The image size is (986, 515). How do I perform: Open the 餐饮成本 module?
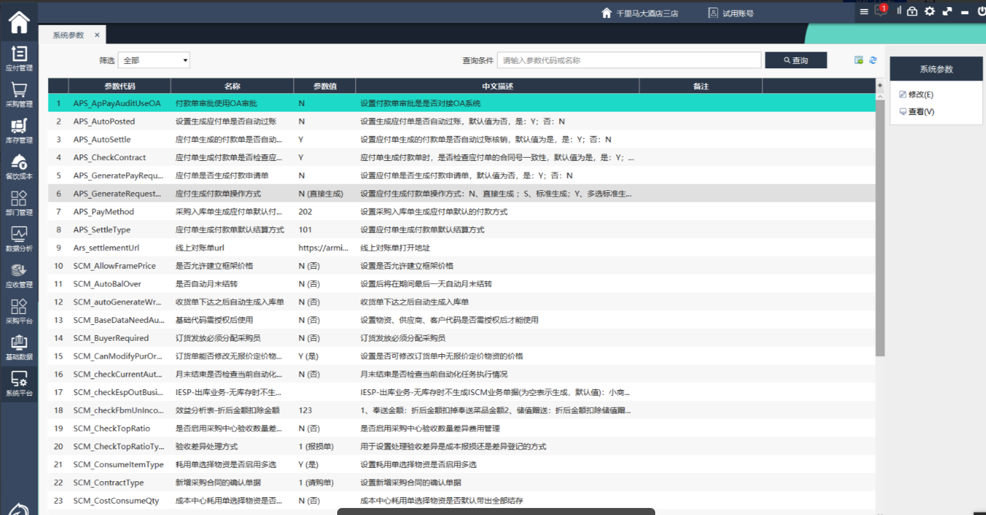19,167
